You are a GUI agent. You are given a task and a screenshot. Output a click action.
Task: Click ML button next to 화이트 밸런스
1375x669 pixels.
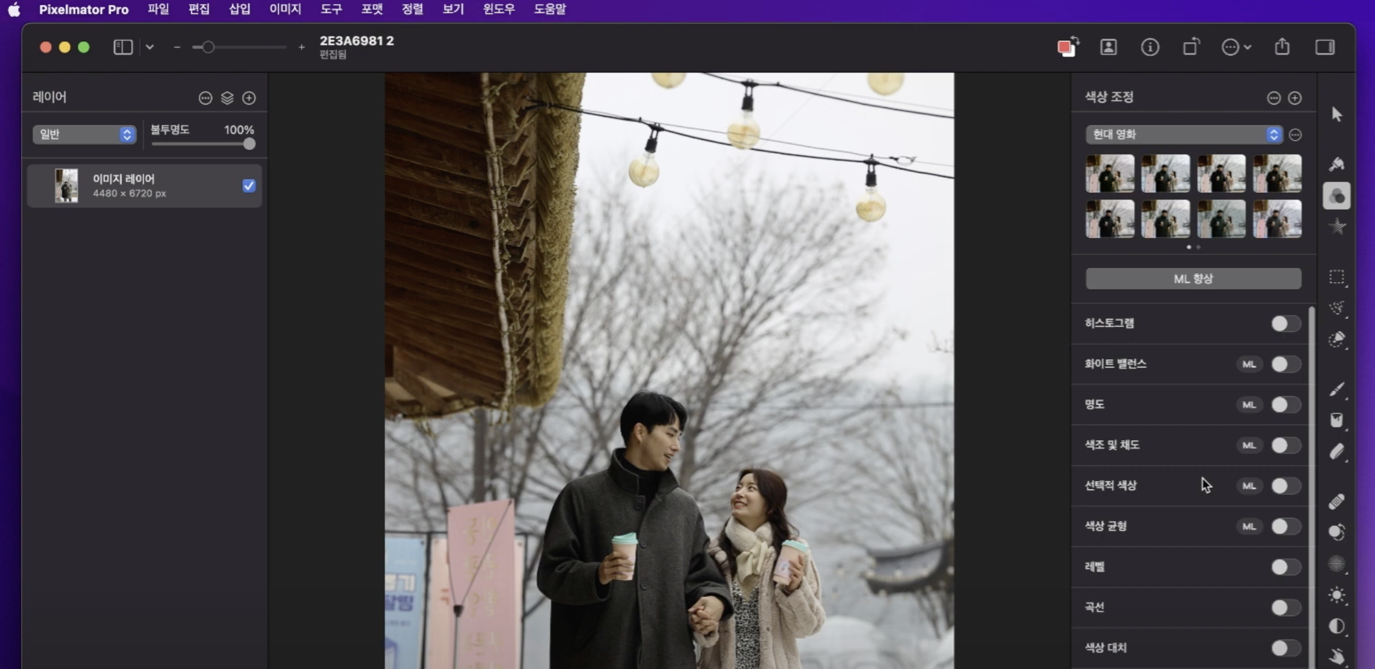click(1249, 364)
